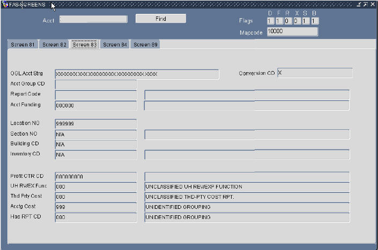Image resolution: width=378 pixels, height=250 pixels.
Task: Click the R flag box
Action: (x=287, y=21)
